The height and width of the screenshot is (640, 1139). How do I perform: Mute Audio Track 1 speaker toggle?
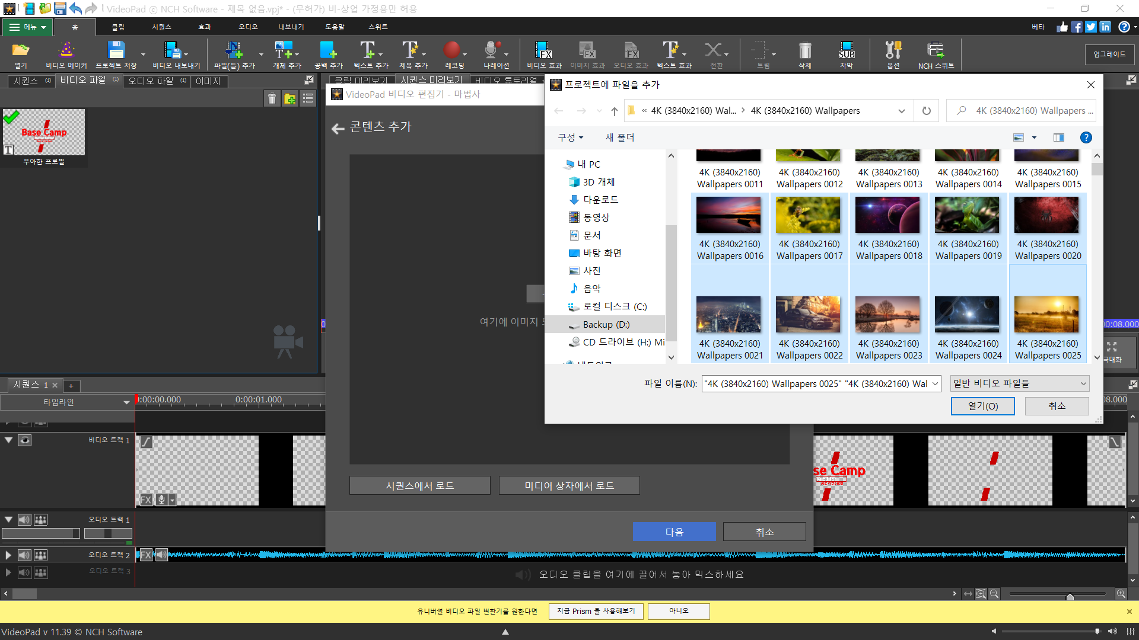tap(24, 520)
